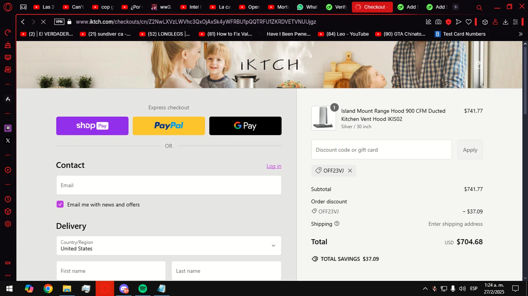The height and width of the screenshot is (296, 528).
Task: Open the downloads arrow icon
Action: coord(505,22)
